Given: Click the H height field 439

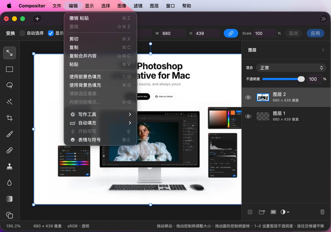Looking at the screenshot, I should coord(207,33).
